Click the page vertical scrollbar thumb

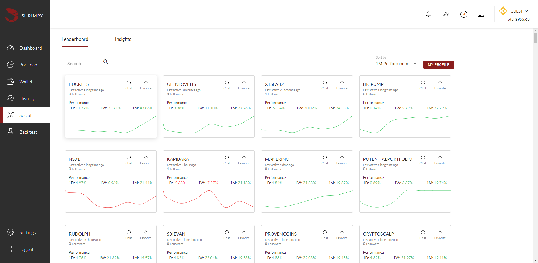[535, 38]
